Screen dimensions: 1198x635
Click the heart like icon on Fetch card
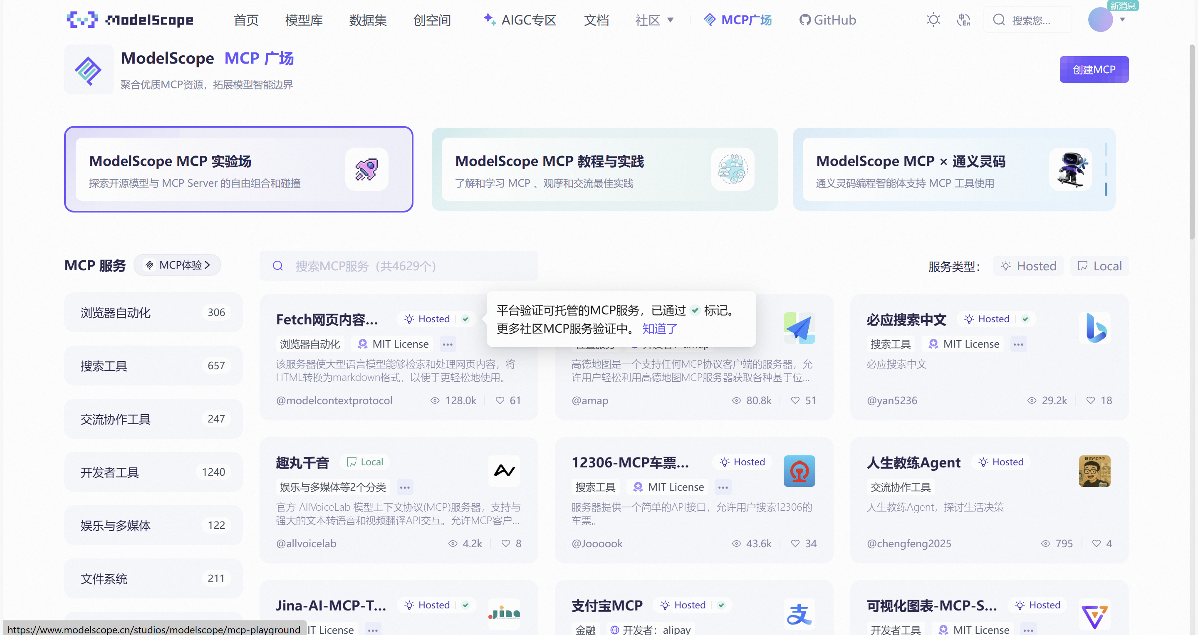pyautogui.click(x=500, y=400)
